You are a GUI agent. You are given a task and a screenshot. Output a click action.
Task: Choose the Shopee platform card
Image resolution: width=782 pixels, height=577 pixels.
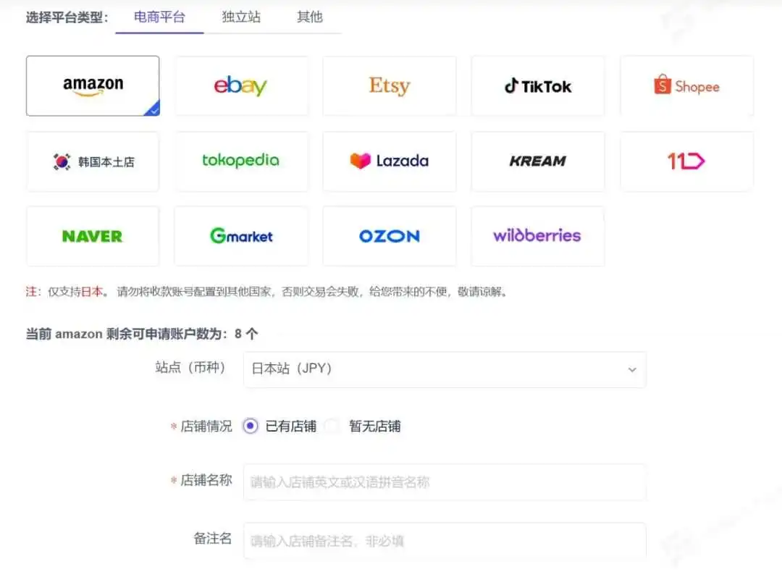686,85
